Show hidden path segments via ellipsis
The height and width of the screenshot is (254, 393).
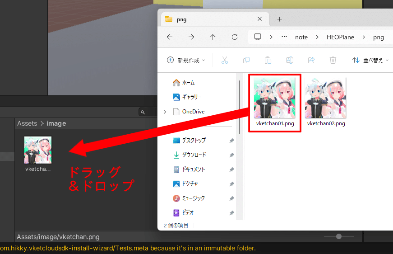[x=284, y=37]
